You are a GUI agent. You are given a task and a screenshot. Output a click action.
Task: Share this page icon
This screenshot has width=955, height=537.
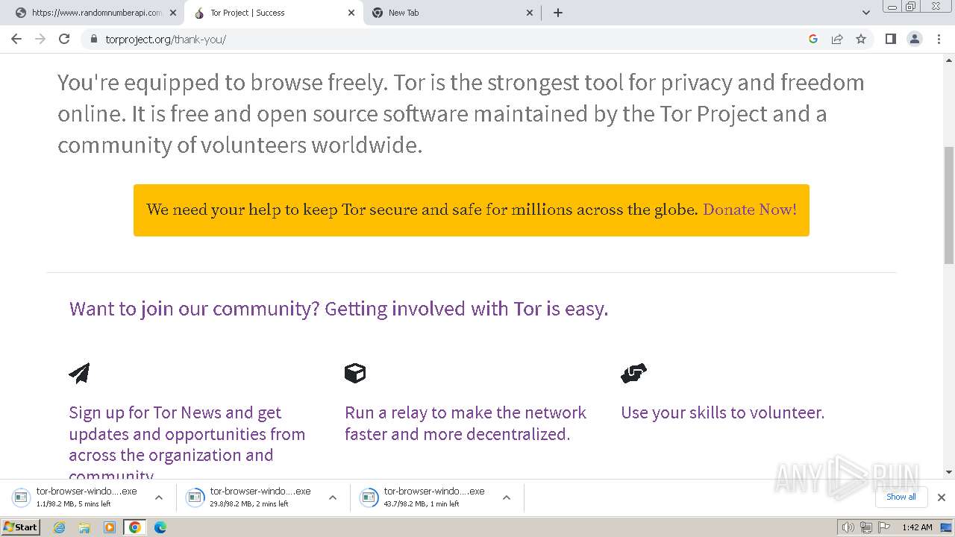tap(837, 39)
